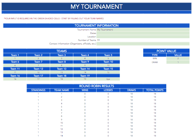Select the Team 1 header cell
This screenshot has width=194, height=140.
pos(15,55)
